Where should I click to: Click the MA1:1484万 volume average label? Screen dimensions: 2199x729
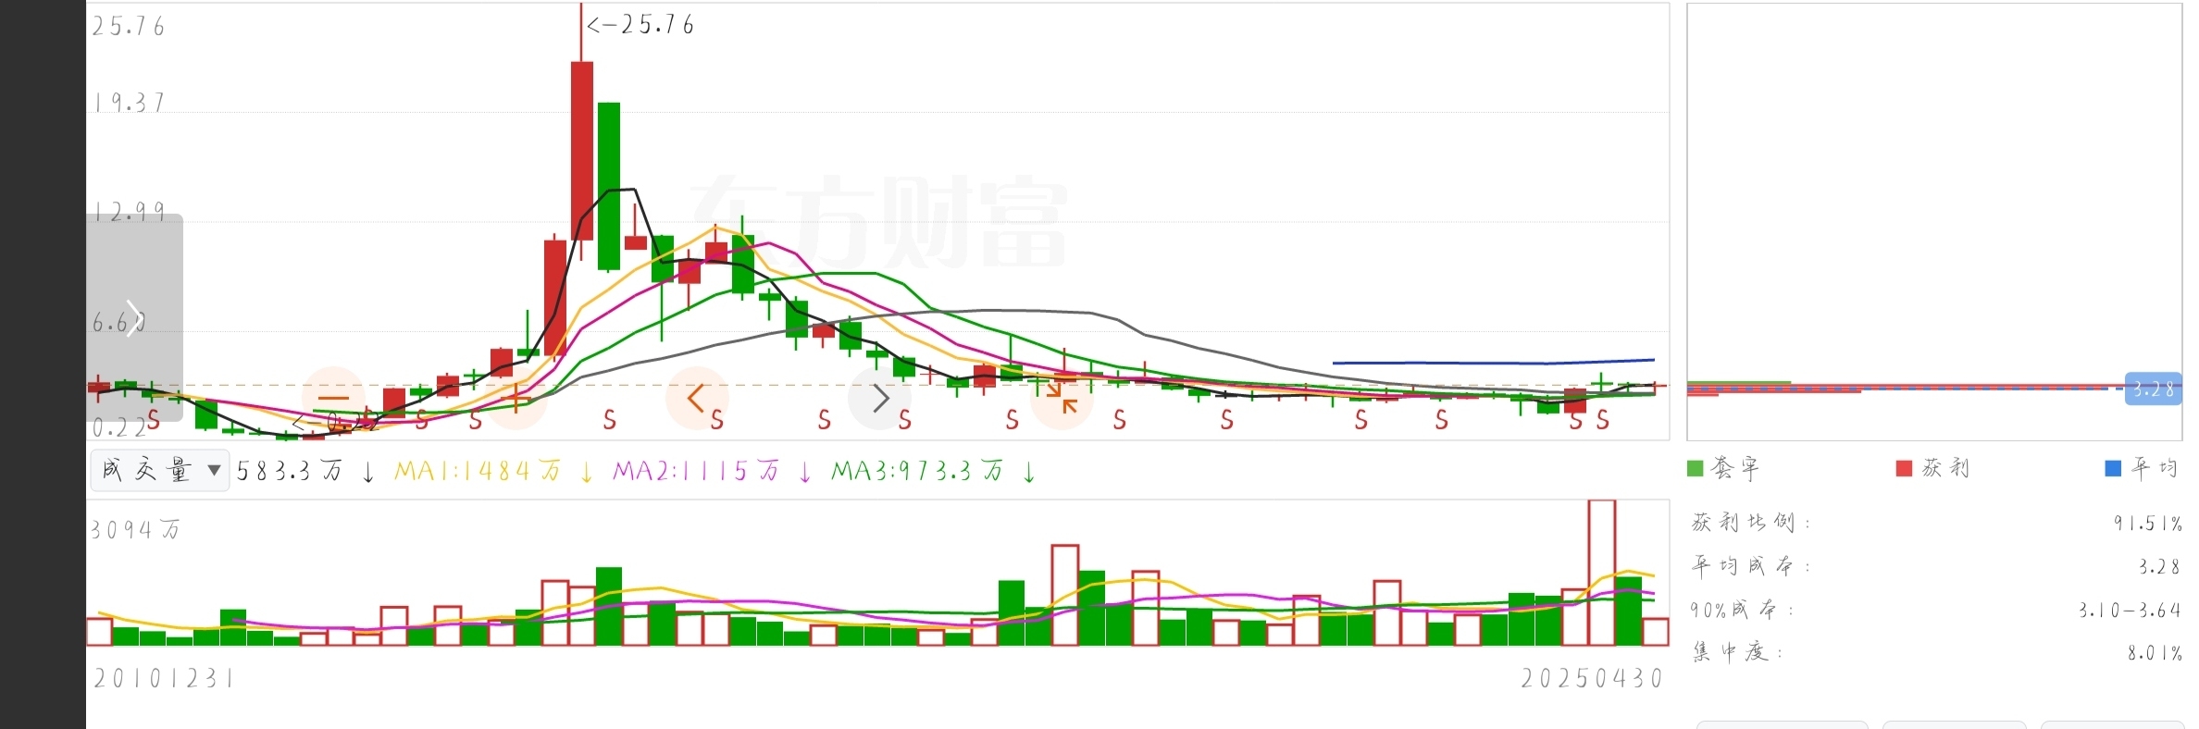[x=478, y=471]
